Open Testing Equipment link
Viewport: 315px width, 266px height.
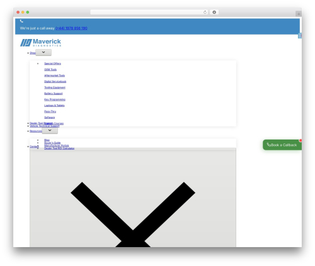(55, 87)
